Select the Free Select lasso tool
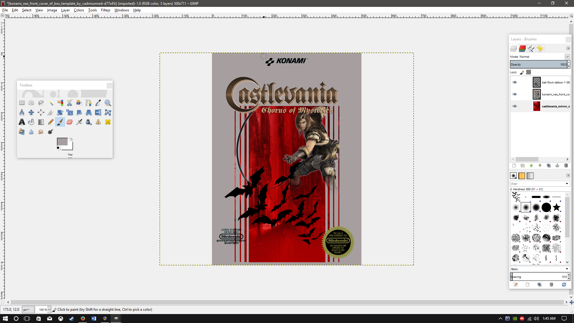The height and width of the screenshot is (323, 574). [x=41, y=103]
